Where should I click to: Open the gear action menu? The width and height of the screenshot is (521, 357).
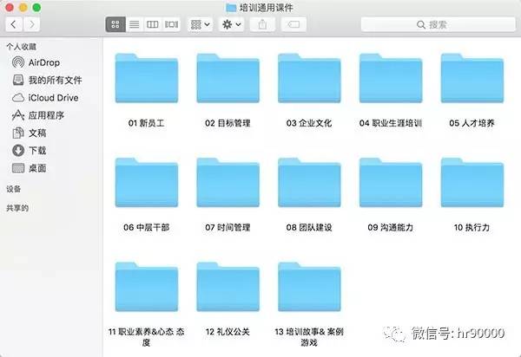(232, 25)
